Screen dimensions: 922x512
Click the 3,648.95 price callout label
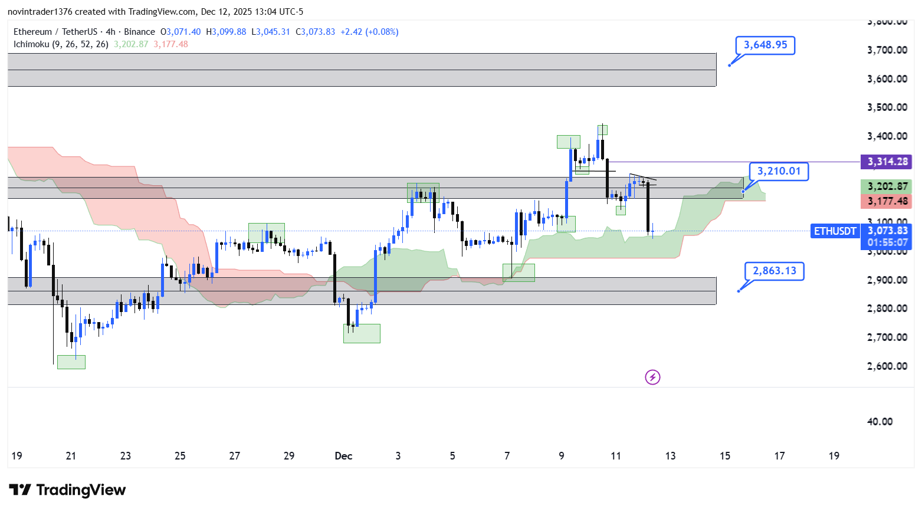pos(765,45)
